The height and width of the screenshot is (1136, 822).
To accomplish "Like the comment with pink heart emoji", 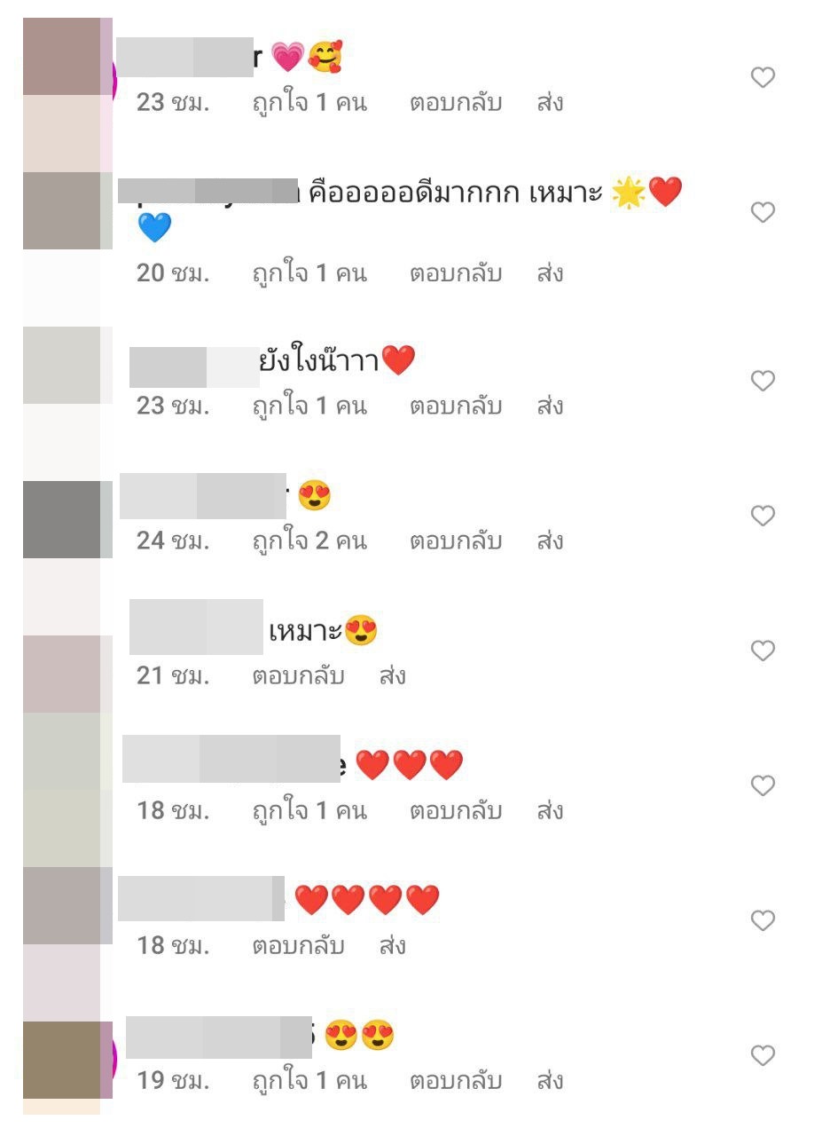I will click(763, 77).
